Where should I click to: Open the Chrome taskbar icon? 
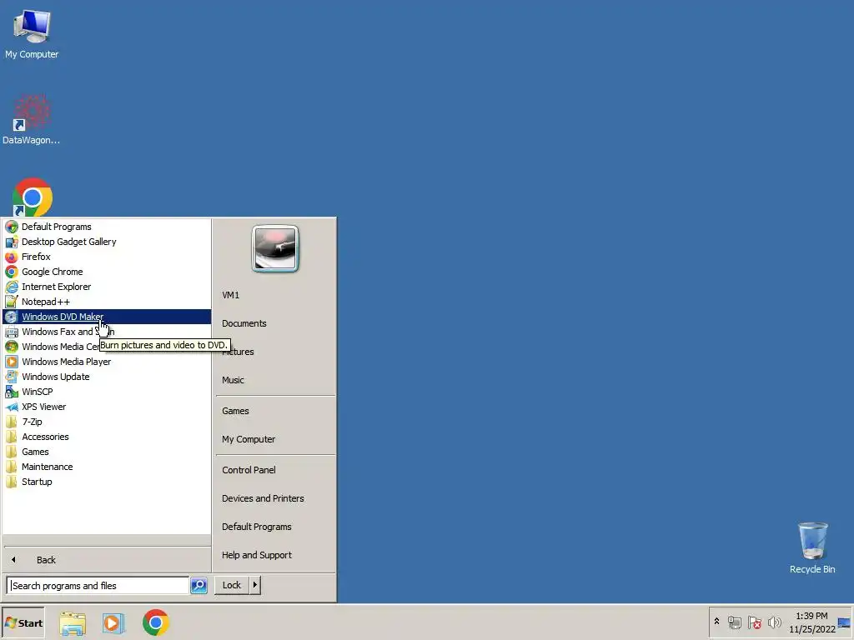[156, 623]
